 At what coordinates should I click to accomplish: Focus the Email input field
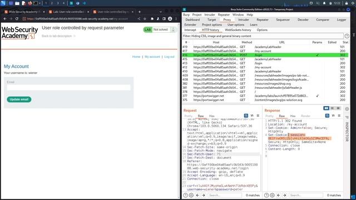coord(68,88)
